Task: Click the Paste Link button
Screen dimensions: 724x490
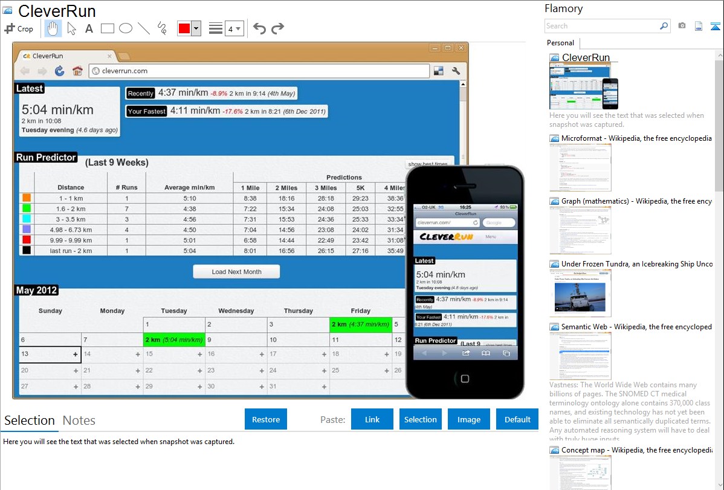Action: (x=372, y=419)
